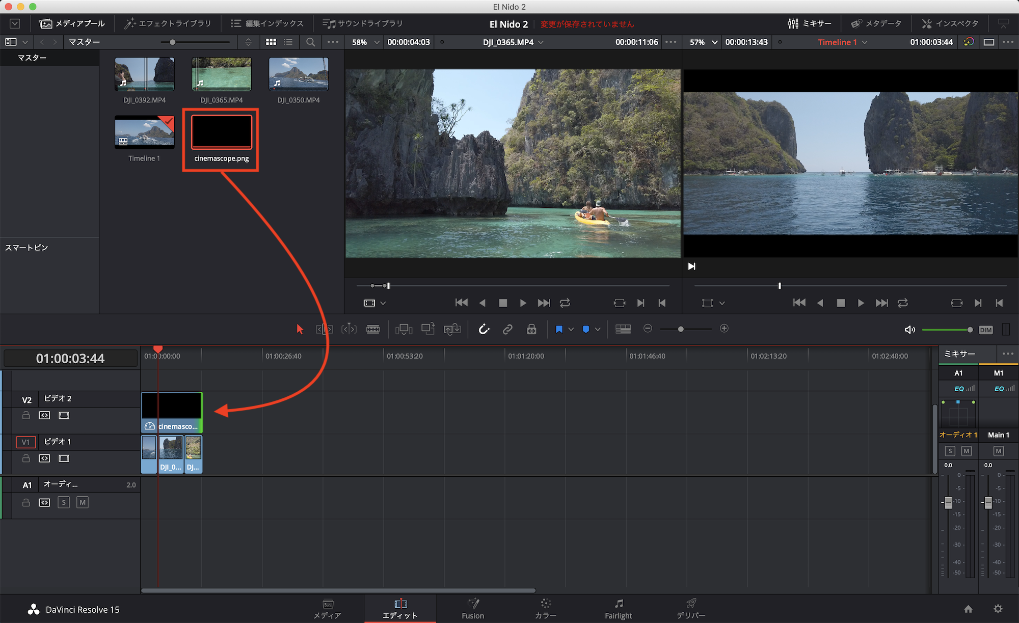The width and height of the screenshot is (1019, 623).
Task: Toggle the Effects Library panel button
Action: pos(168,23)
